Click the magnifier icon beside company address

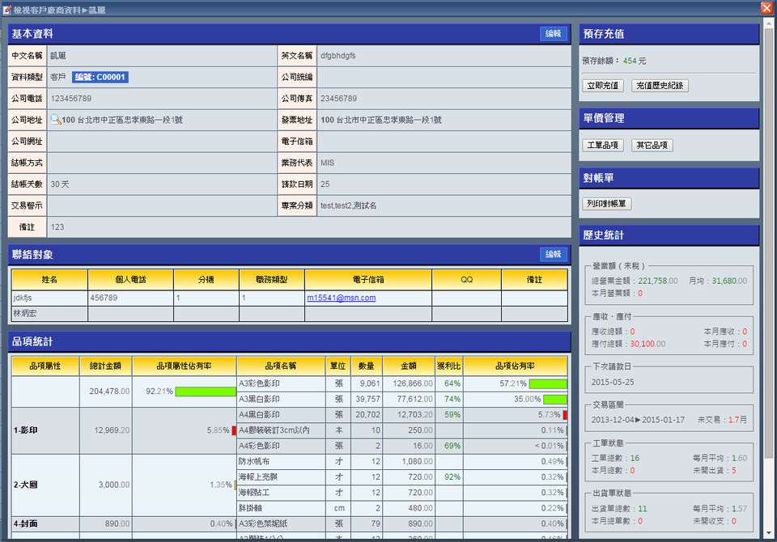coord(56,120)
